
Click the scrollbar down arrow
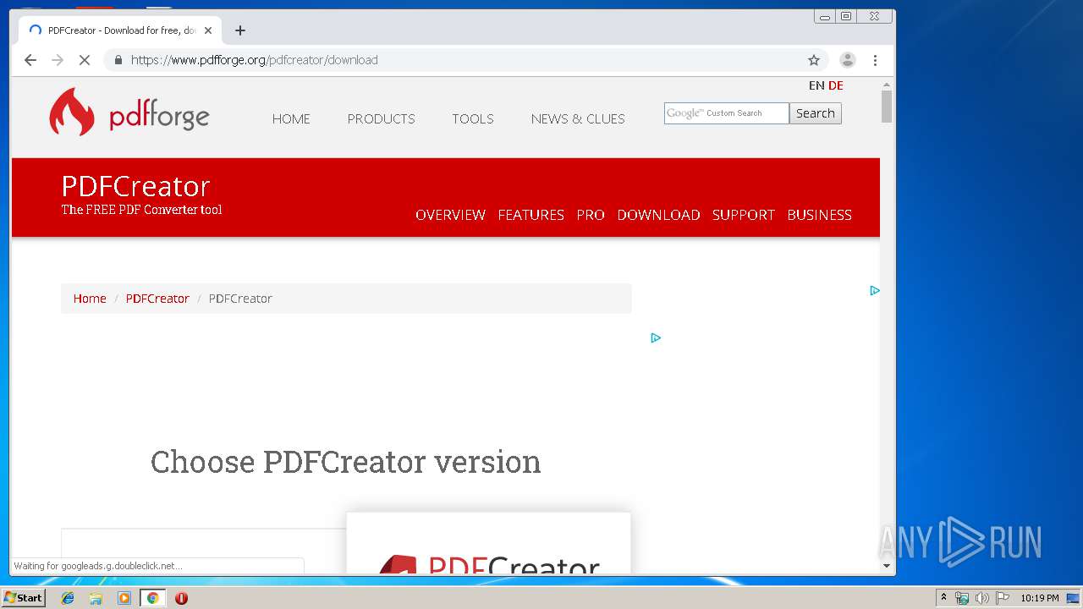tap(887, 566)
